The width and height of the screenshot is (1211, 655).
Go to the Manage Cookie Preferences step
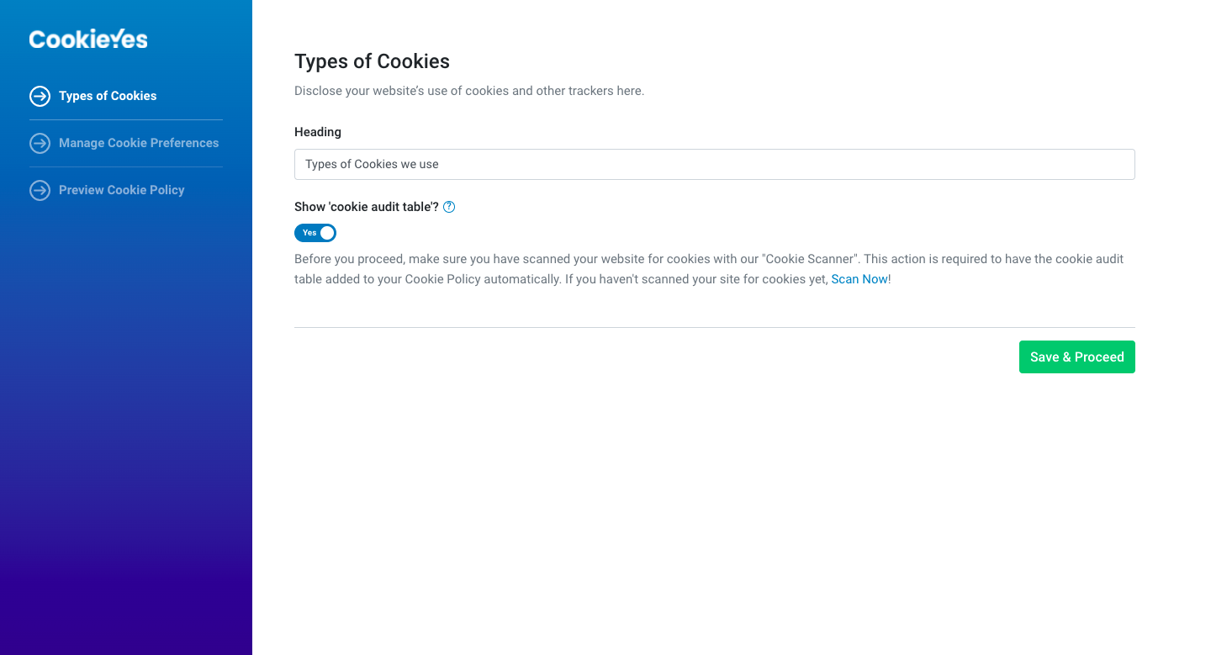[x=139, y=143]
